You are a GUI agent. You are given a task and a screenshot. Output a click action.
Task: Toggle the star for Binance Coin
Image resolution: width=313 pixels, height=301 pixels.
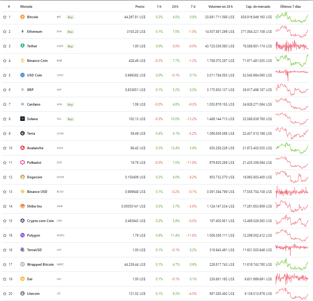tap(5, 61)
